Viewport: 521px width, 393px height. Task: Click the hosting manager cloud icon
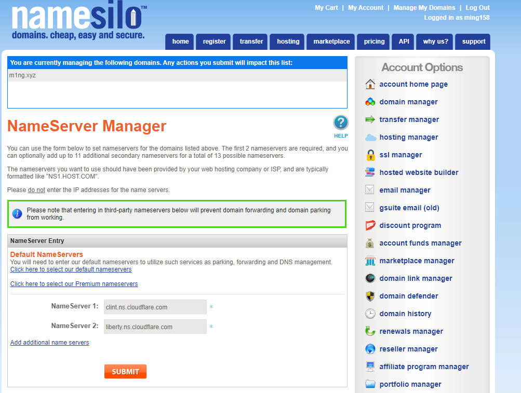(370, 137)
